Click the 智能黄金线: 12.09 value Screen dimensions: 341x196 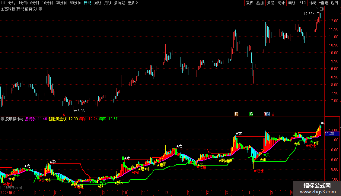63,119
